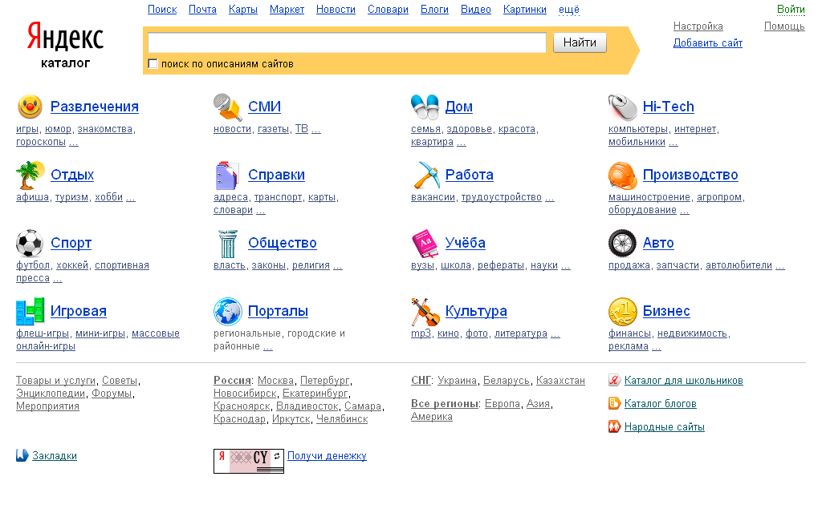Open the Все регионы link
Screen dimensions: 822x529
pyautogui.click(x=445, y=403)
